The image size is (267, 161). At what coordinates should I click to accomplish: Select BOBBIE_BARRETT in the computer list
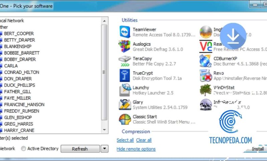(22, 53)
